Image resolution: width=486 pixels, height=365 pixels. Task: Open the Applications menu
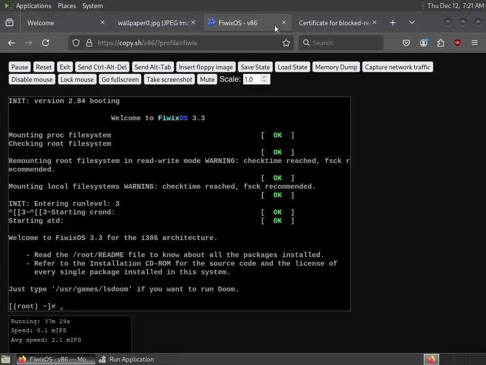[x=34, y=6]
